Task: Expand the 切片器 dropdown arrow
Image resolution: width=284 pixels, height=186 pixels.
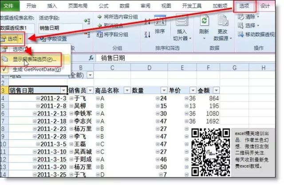Action: (190, 38)
